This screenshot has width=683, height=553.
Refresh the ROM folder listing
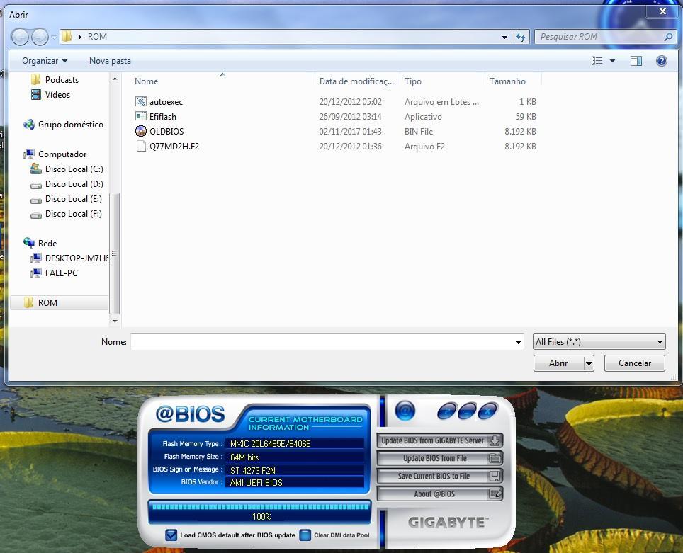[521, 37]
